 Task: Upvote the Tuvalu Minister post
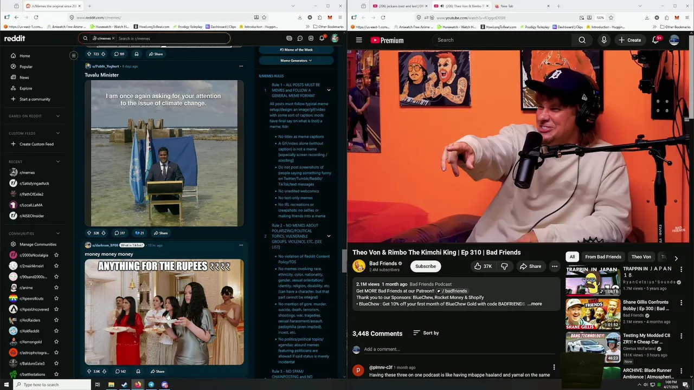(x=89, y=233)
